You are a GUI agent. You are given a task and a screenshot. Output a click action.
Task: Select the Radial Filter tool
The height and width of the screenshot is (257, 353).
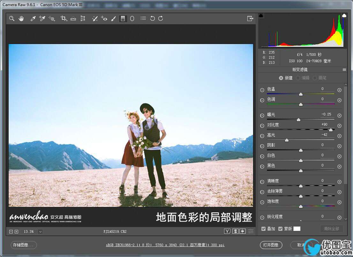pos(132,19)
